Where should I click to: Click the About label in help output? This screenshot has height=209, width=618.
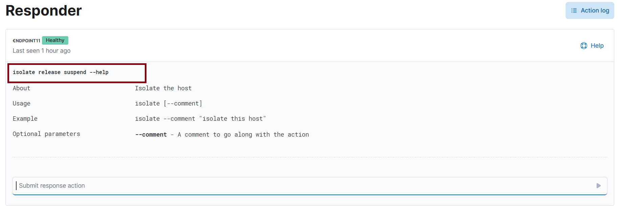point(21,88)
